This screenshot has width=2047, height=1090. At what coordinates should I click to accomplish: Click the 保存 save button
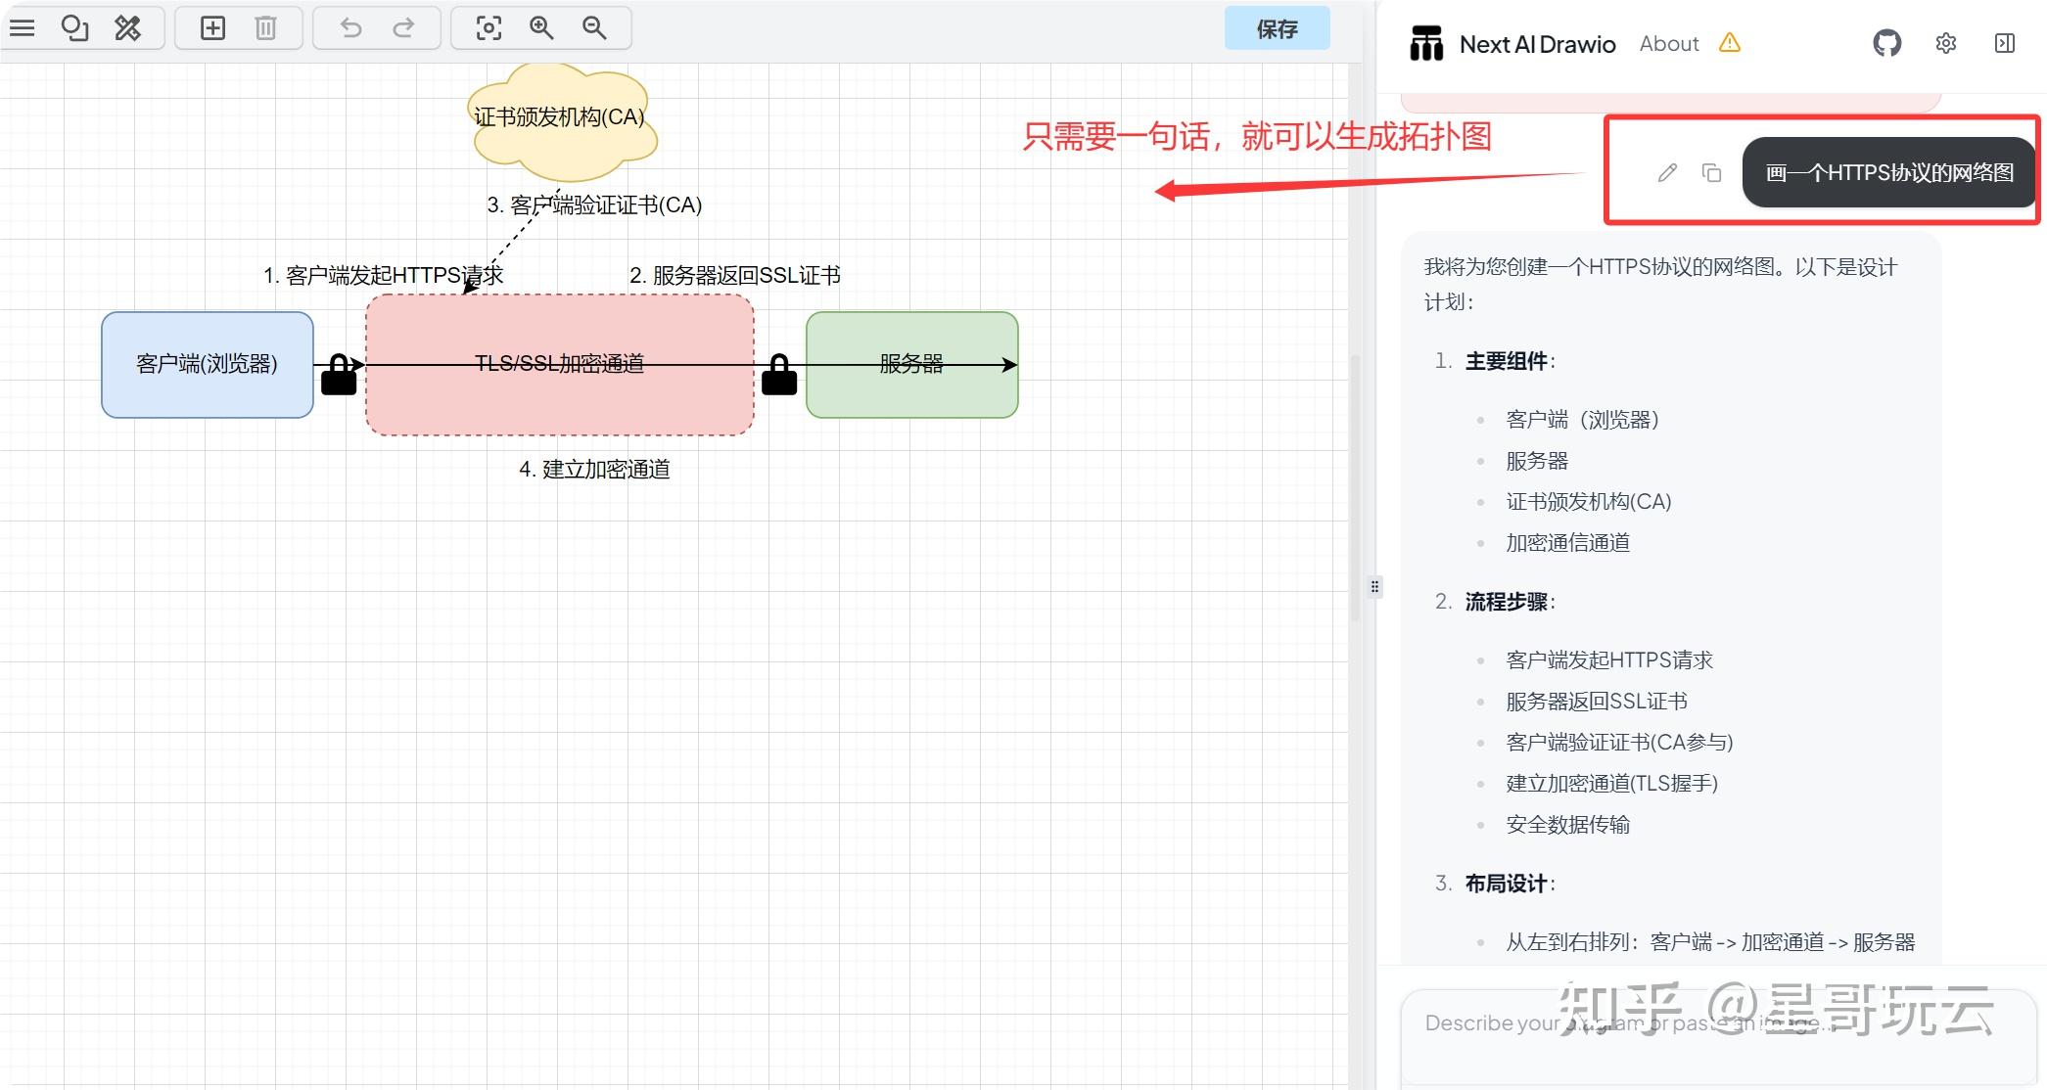(1277, 28)
